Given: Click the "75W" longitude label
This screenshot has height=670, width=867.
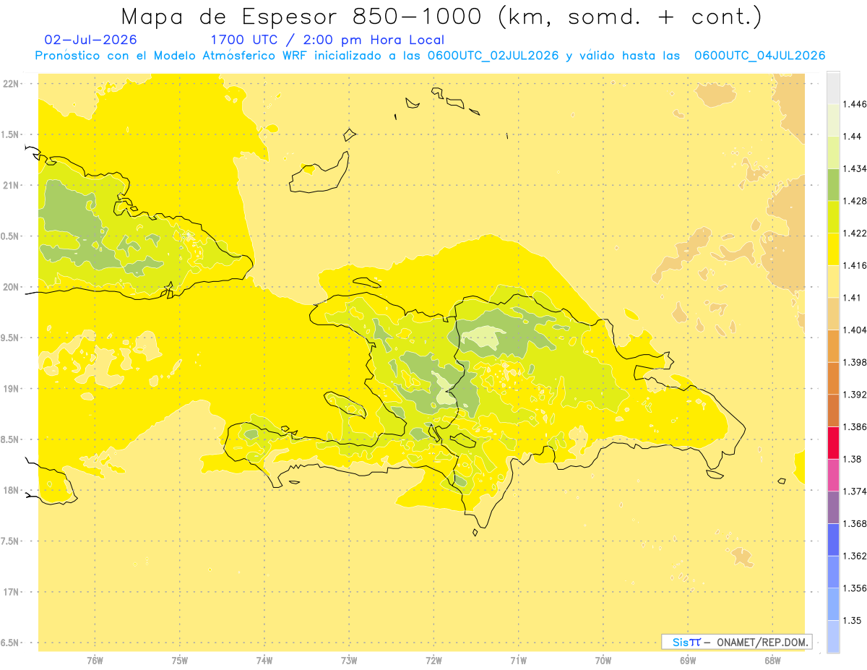Looking at the screenshot, I should (x=179, y=660).
